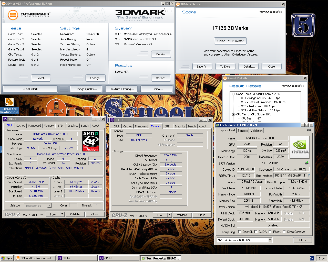Enable the OpenCL checkbox
The height and width of the screenshot is (262, 328).
[240, 232]
